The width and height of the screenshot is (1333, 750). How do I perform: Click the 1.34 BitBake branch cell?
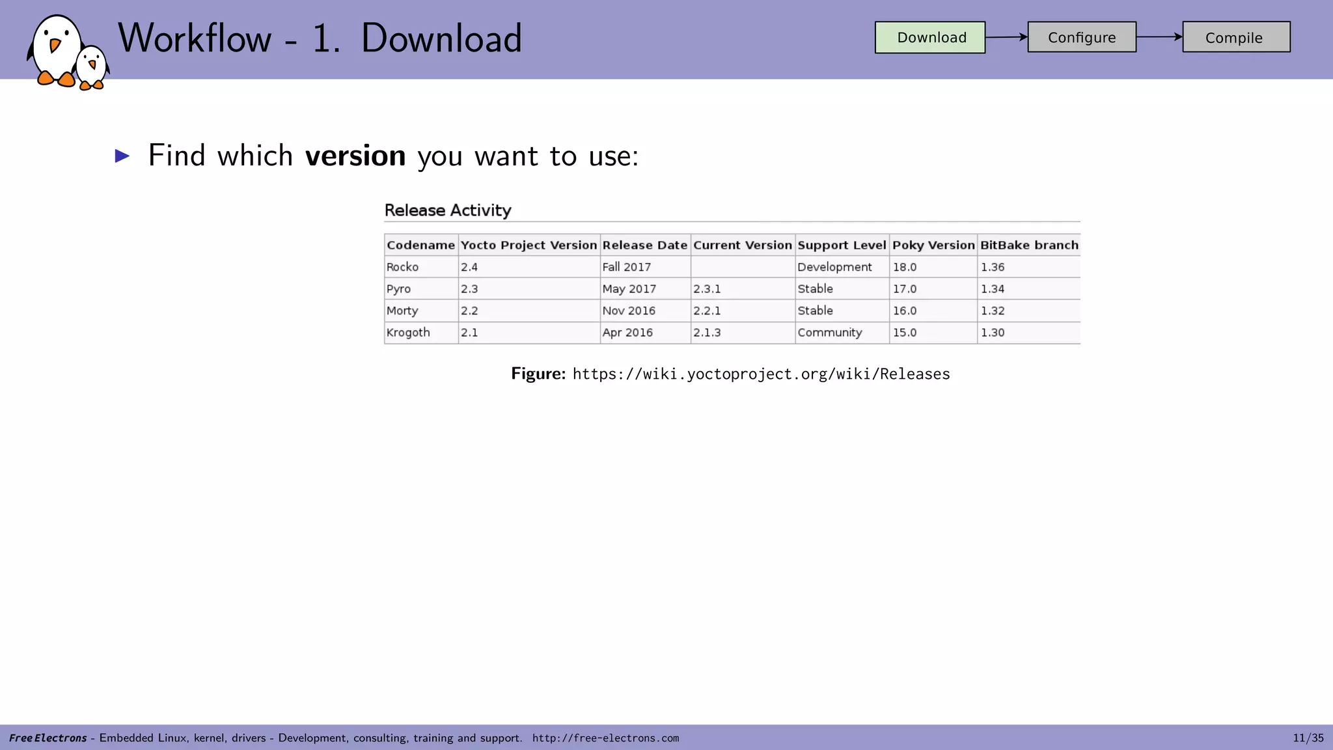(1029, 288)
